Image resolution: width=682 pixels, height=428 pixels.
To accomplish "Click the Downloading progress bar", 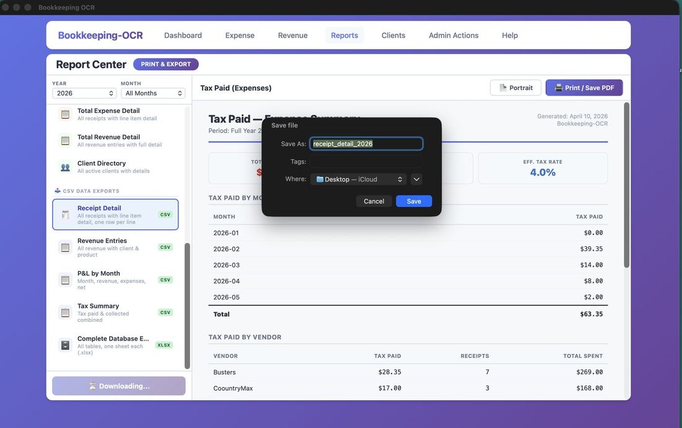I will tap(118, 384).
